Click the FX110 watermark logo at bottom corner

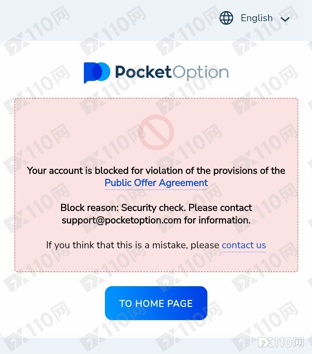pos(280,342)
